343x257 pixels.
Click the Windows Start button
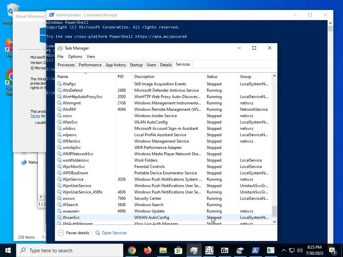point(8,250)
